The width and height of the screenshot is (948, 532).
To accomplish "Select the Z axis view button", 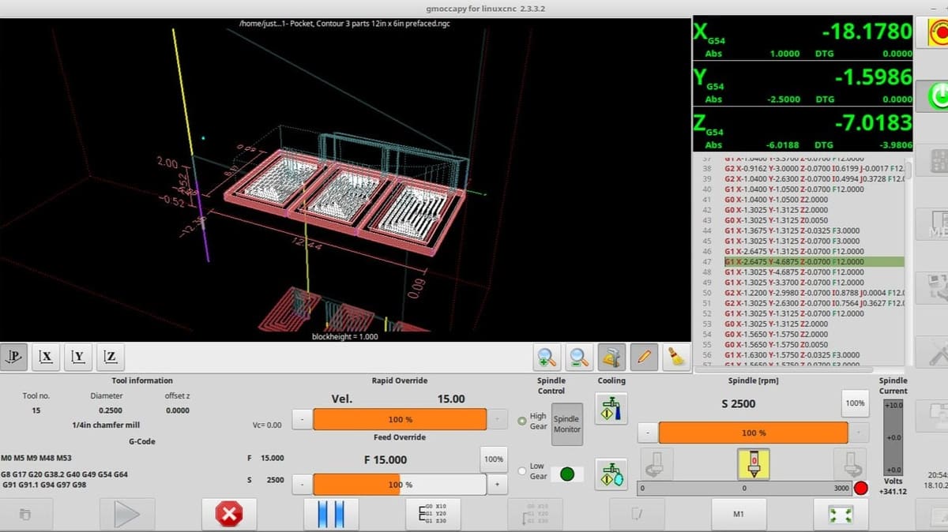I will pyautogui.click(x=111, y=357).
